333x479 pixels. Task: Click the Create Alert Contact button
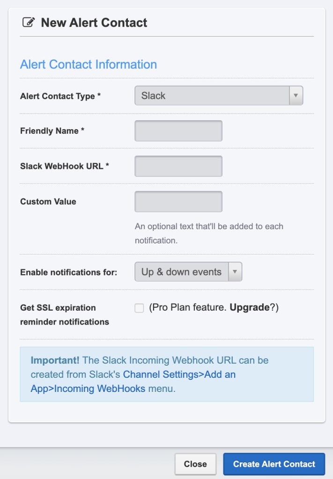coord(274,464)
